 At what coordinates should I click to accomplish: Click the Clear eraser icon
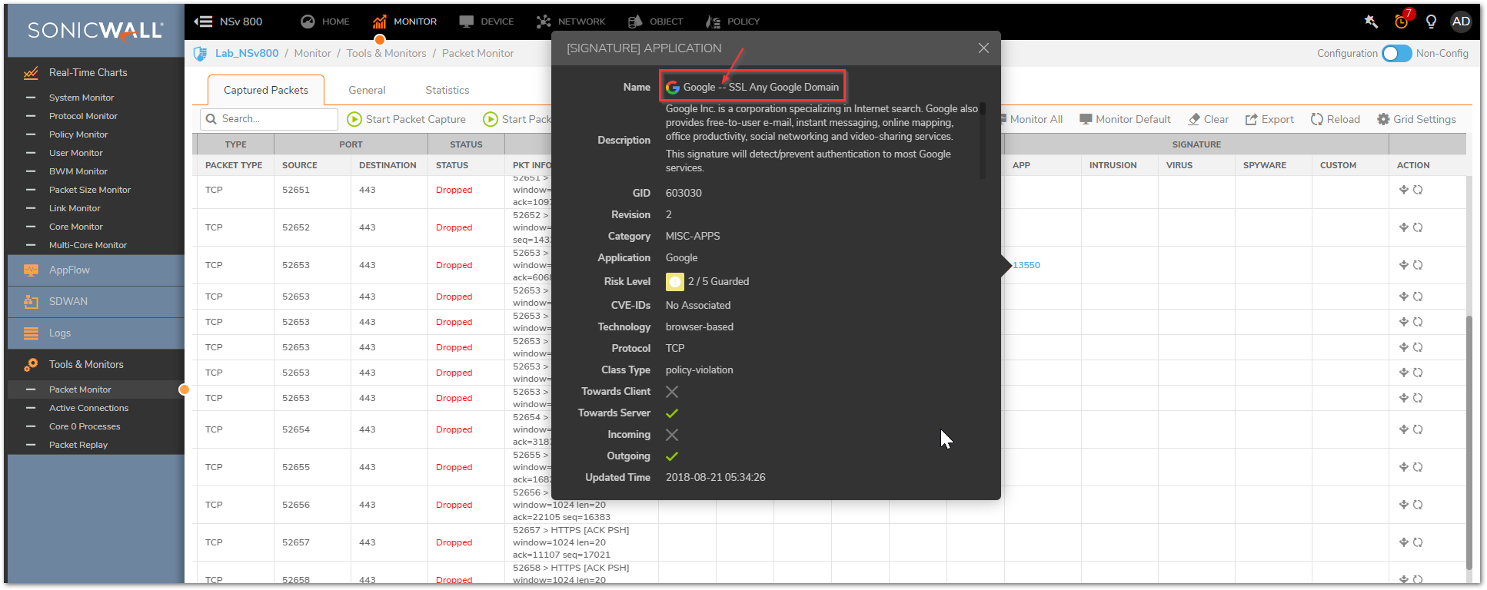point(1194,119)
